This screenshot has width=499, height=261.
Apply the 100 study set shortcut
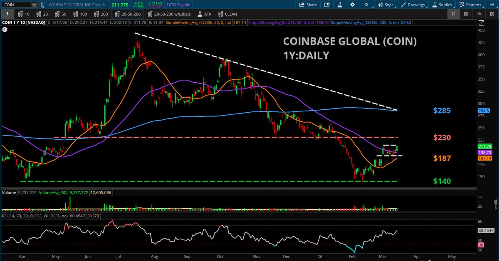click(80, 14)
